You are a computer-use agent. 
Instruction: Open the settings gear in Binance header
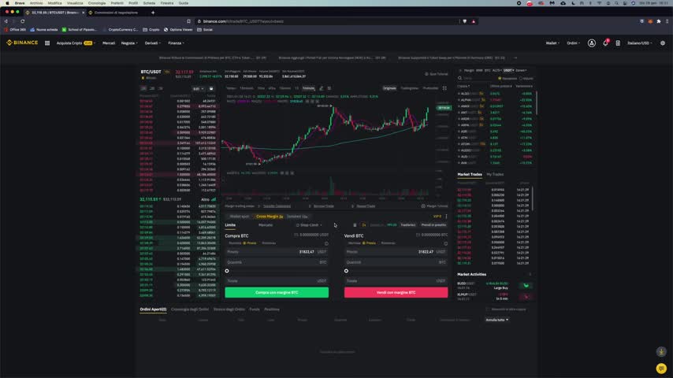coord(663,43)
